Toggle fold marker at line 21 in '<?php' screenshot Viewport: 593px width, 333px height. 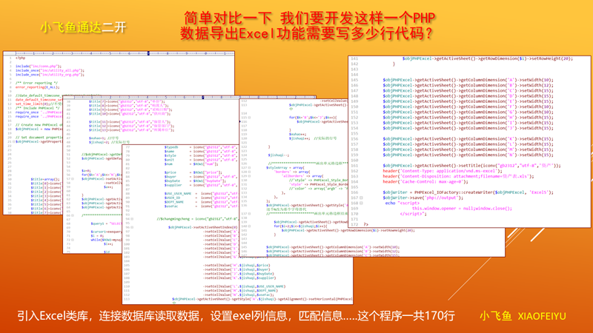13,141
